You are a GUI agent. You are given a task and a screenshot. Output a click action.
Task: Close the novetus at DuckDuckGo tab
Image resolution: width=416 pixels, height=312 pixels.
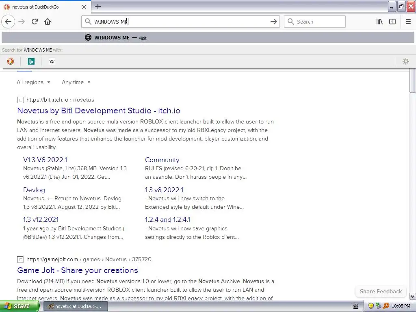point(84,7)
